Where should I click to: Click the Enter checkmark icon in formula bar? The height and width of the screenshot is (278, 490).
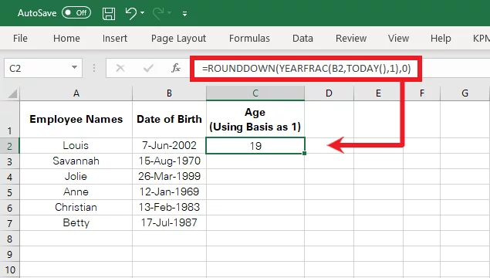pyautogui.click(x=148, y=68)
